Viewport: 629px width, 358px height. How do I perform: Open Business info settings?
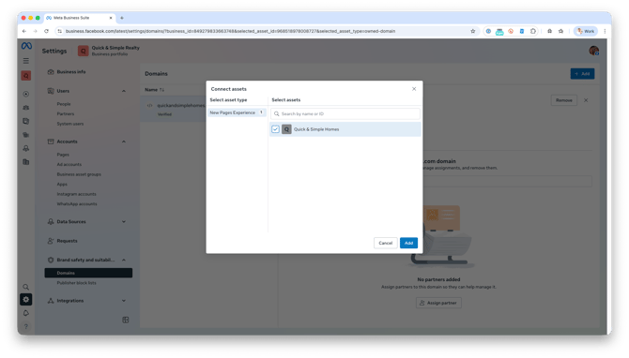pyautogui.click(x=71, y=71)
